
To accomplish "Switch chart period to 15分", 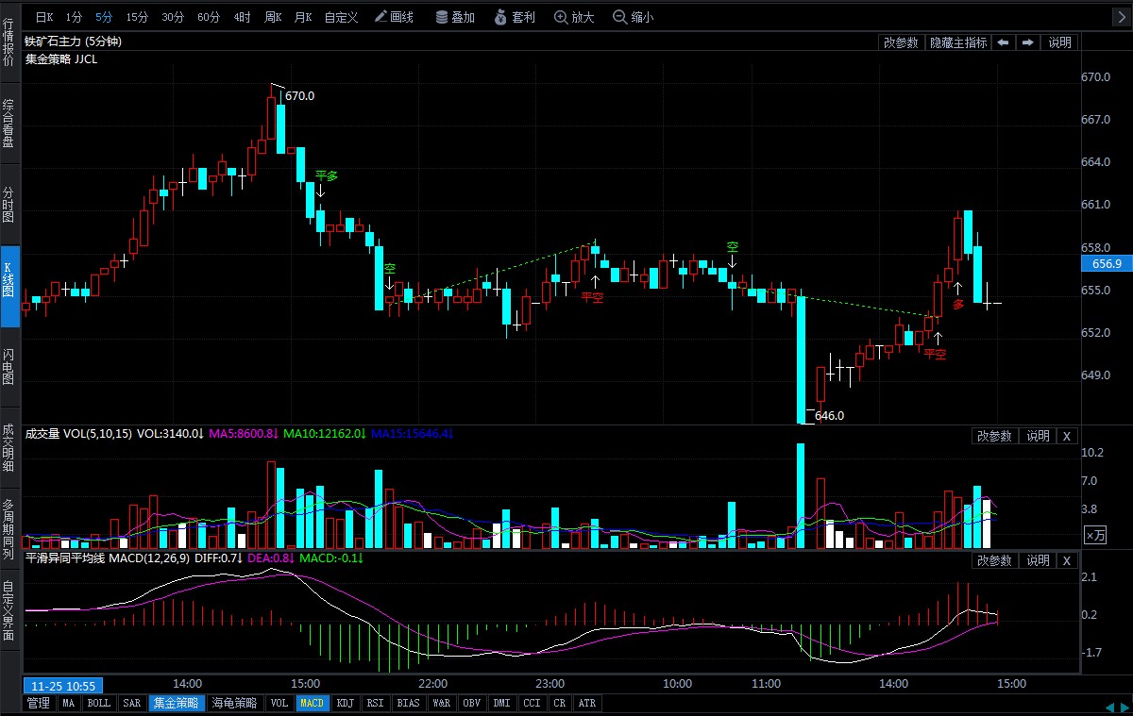I will [137, 17].
